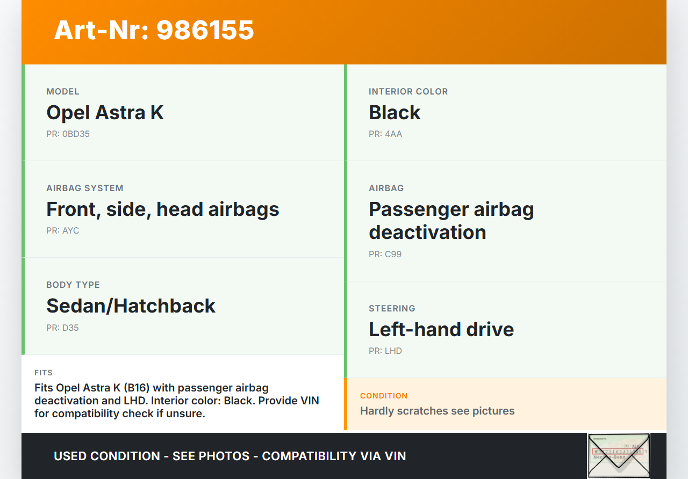Select the Left-hand drive steering value
This screenshot has width=688, height=479.
coord(441,330)
